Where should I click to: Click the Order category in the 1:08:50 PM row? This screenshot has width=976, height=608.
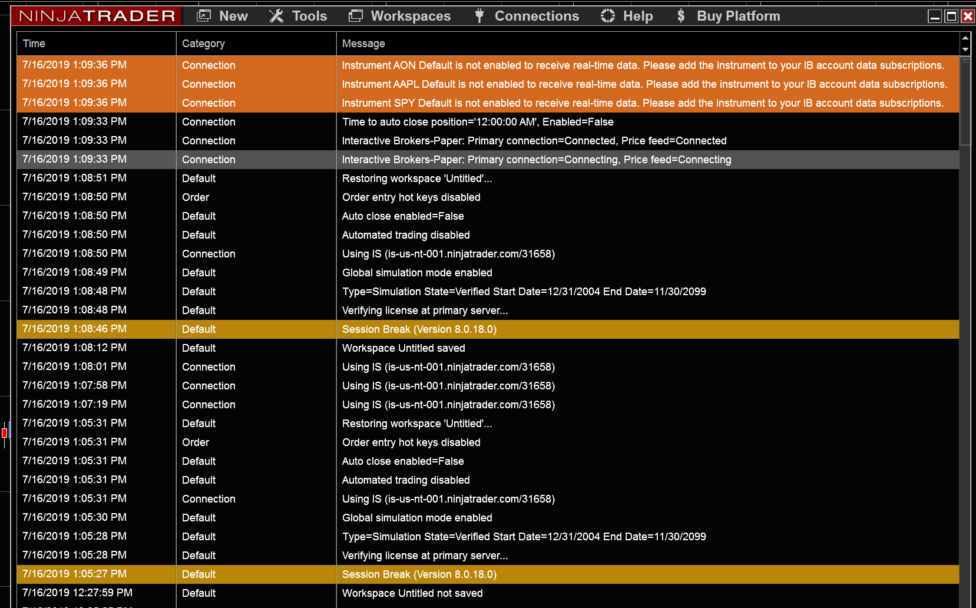pyautogui.click(x=196, y=197)
